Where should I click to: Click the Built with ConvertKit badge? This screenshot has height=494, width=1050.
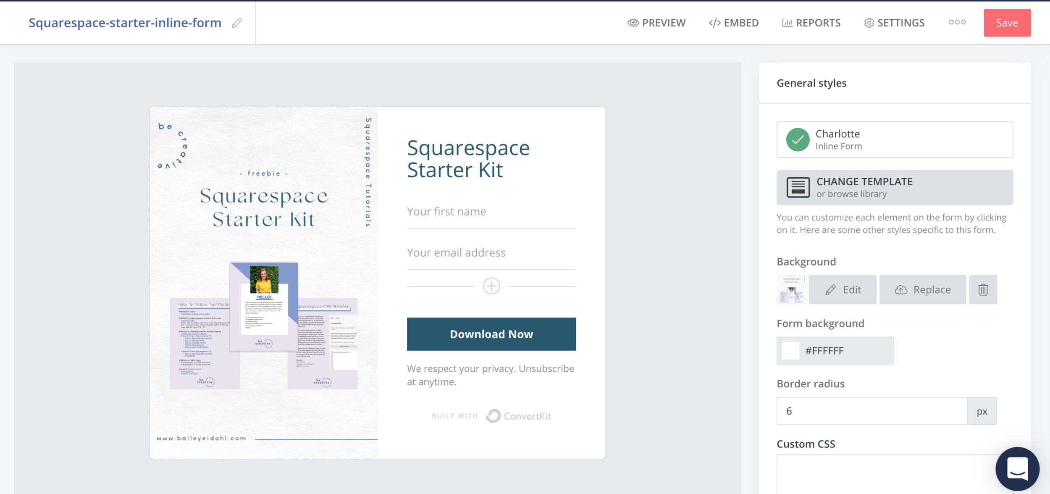point(491,416)
